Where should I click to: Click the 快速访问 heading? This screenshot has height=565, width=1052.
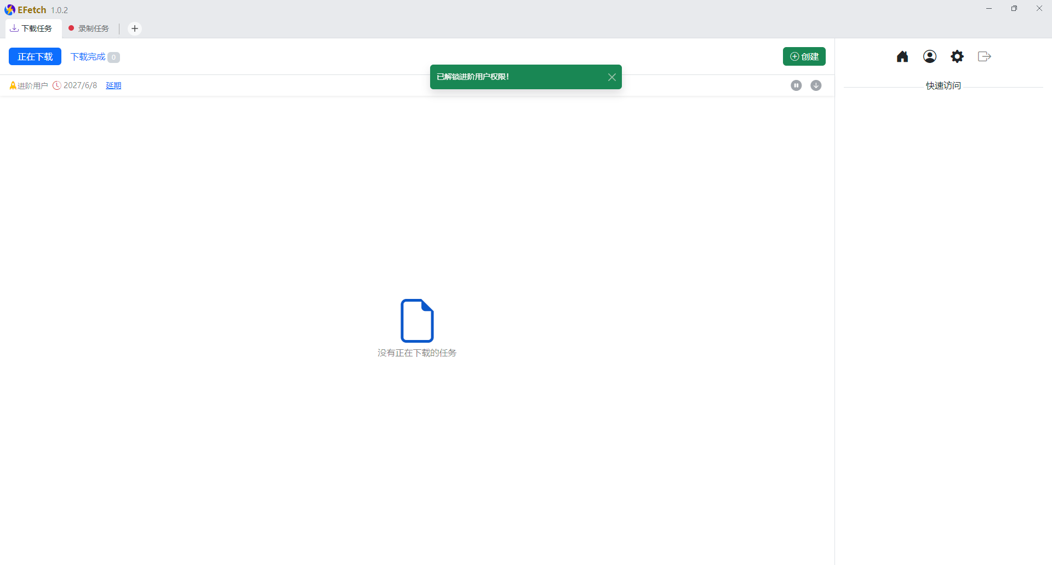pyautogui.click(x=944, y=86)
